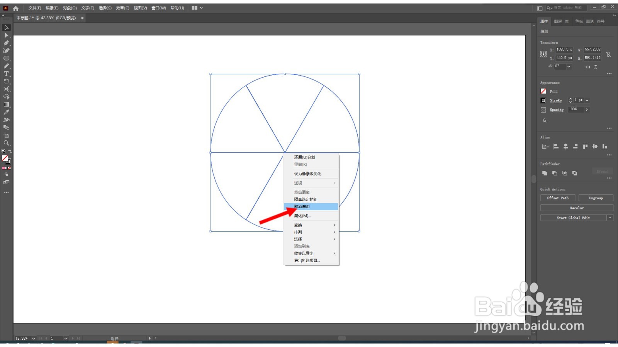Select the Shape Builder tool

6,97
